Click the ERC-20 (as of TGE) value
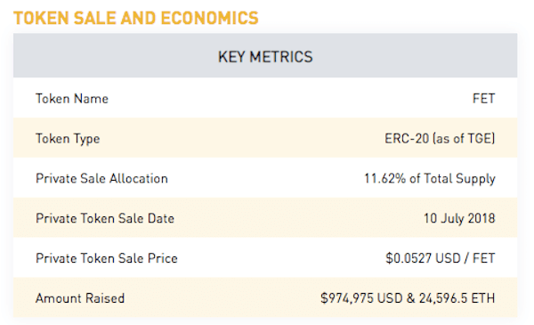This screenshot has height=325, width=534. tap(440, 139)
